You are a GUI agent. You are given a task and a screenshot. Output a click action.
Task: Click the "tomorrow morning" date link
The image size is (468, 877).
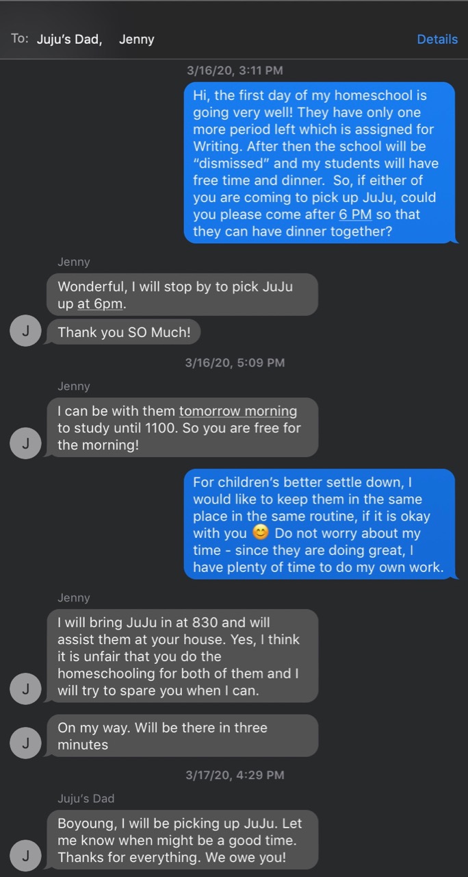pyautogui.click(x=237, y=411)
